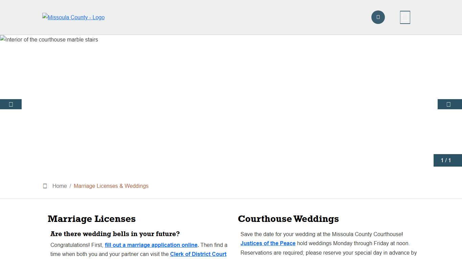Open fill out a marriage application online
Viewport: 462px width, 259px height.
[151, 245]
